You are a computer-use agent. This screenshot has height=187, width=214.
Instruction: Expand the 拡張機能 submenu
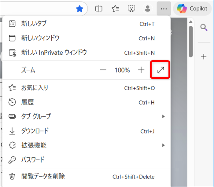(87, 145)
